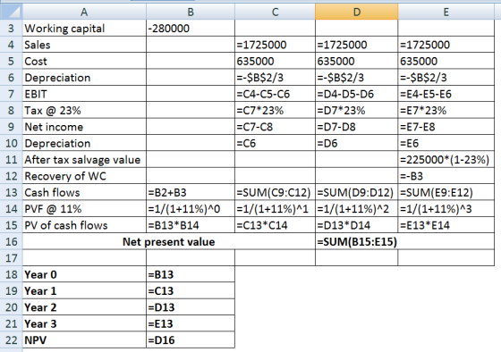Viewport: 501px width, 352px height.
Task: Select formula =B2+B3
Action: (x=191, y=192)
